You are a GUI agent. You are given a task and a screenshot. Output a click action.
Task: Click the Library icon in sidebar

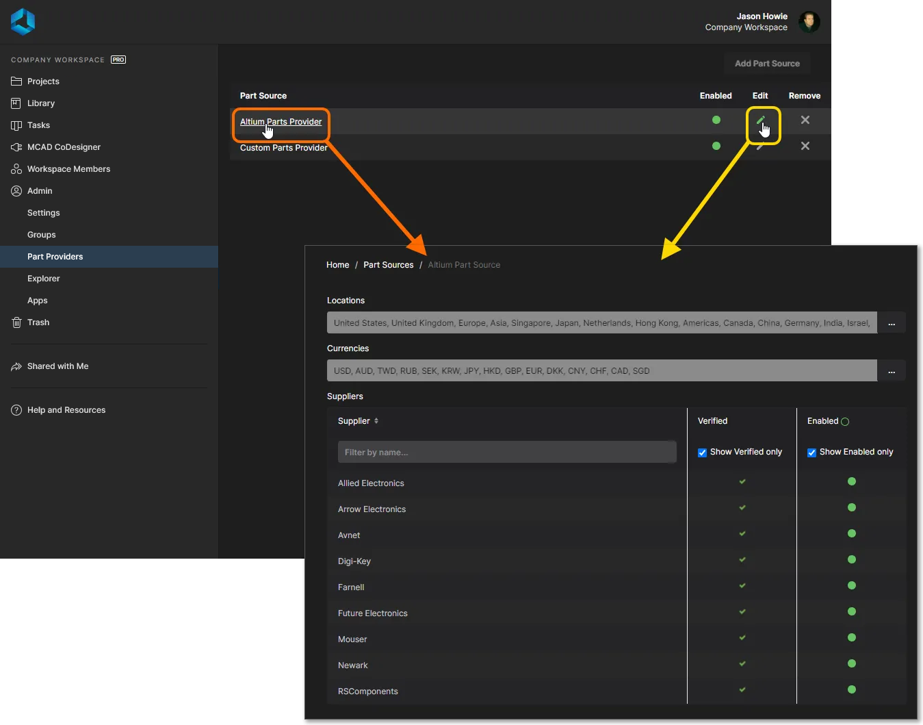point(16,103)
